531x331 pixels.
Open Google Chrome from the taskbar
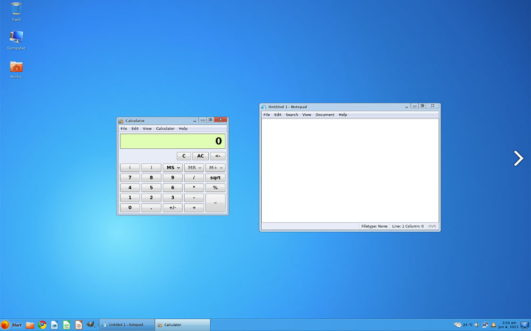coord(42,325)
